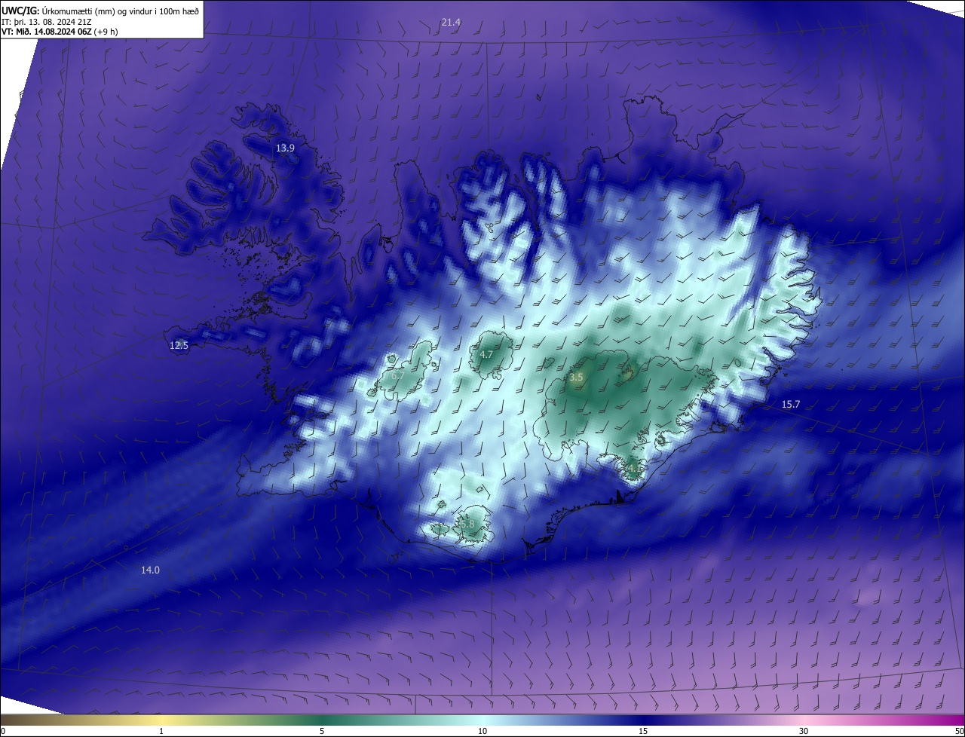Click the 15 tick on color scale
The height and width of the screenshot is (737, 965).
pos(643,731)
